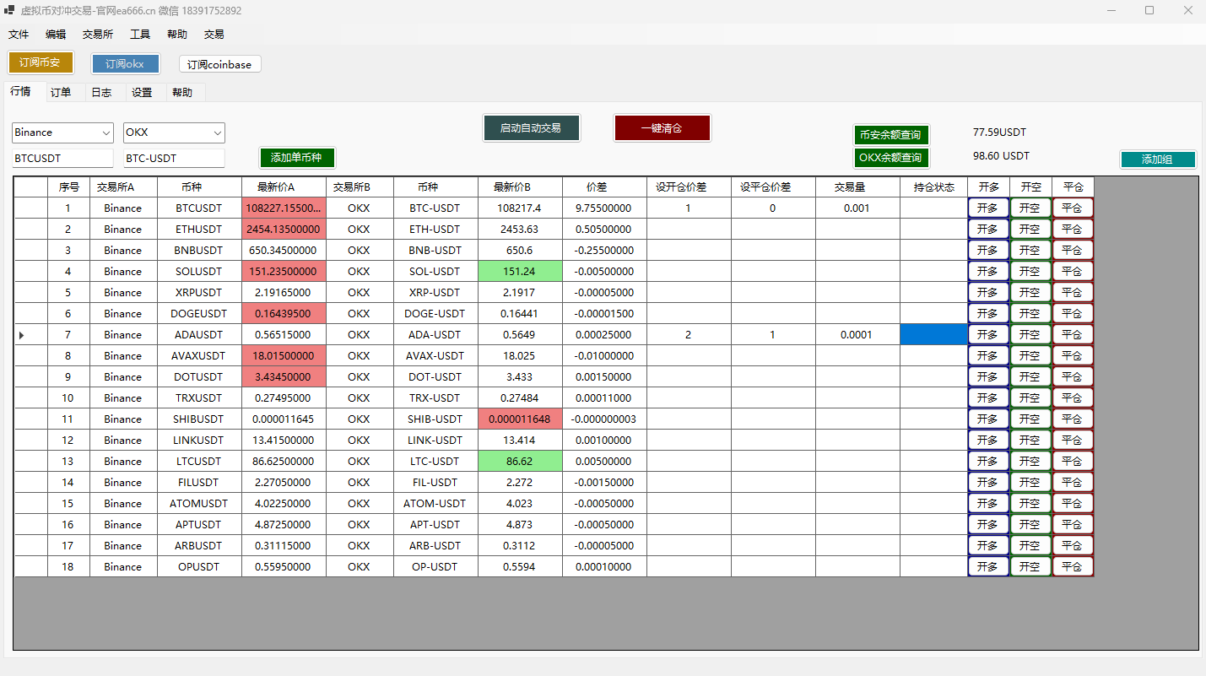
Task: Switch to the 订单 tab
Action: (x=61, y=93)
